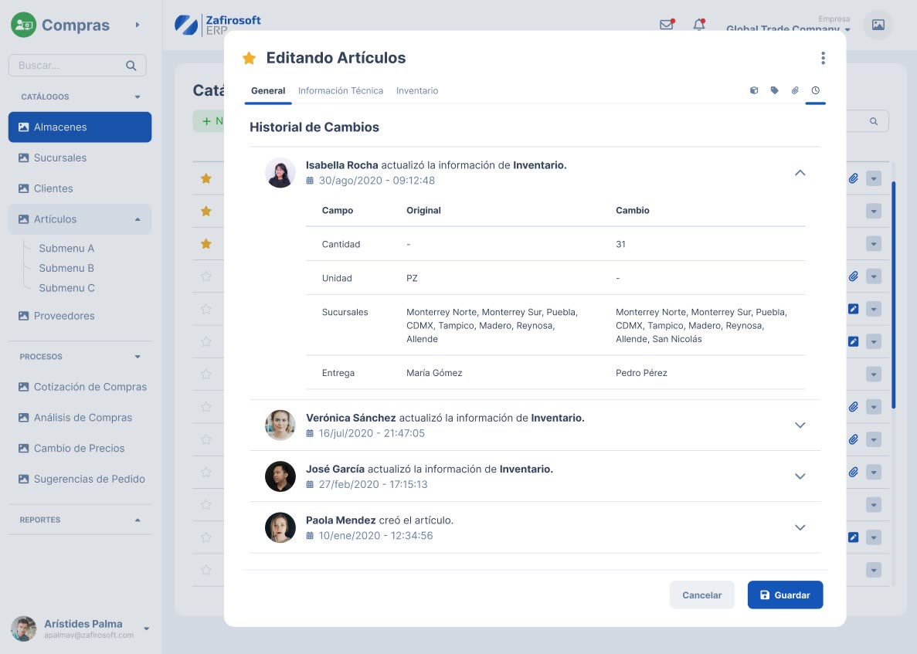Expand Paola Mendez's article creation entry
917x654 pixels.
[x=800, y=528]
